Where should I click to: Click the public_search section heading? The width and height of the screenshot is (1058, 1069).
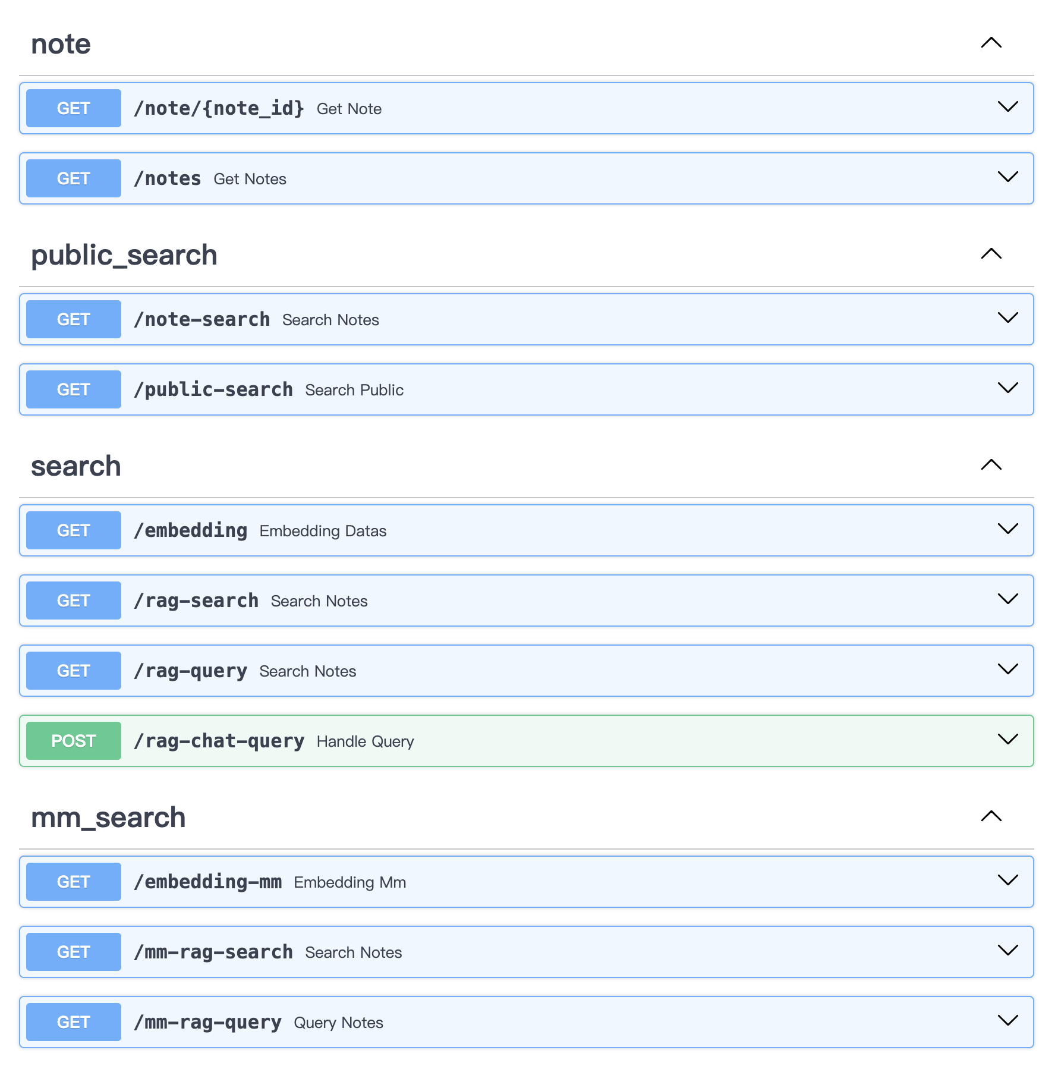tap(124, 255)
